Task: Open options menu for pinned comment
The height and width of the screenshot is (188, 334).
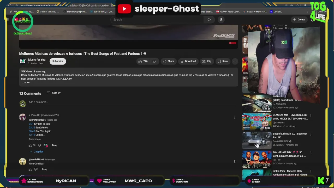Action: click(235, 117)
